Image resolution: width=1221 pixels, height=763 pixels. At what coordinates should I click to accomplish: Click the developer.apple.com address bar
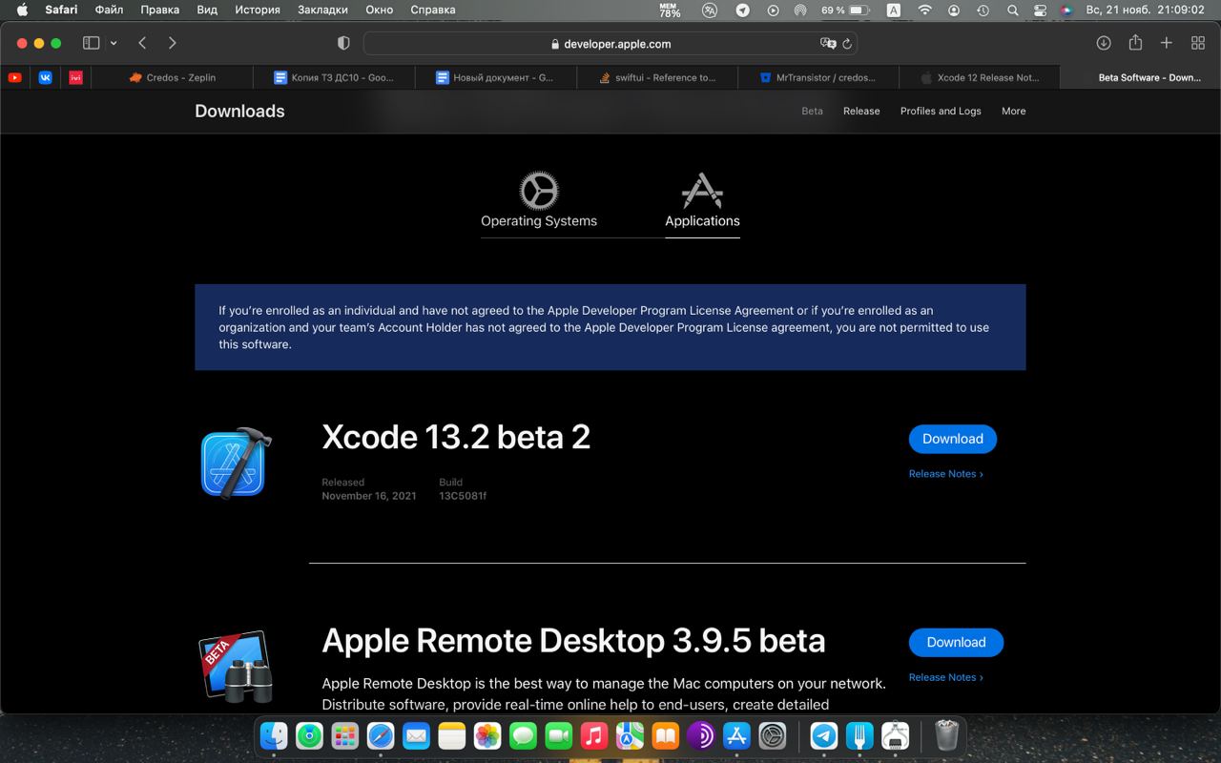[610, 43]
